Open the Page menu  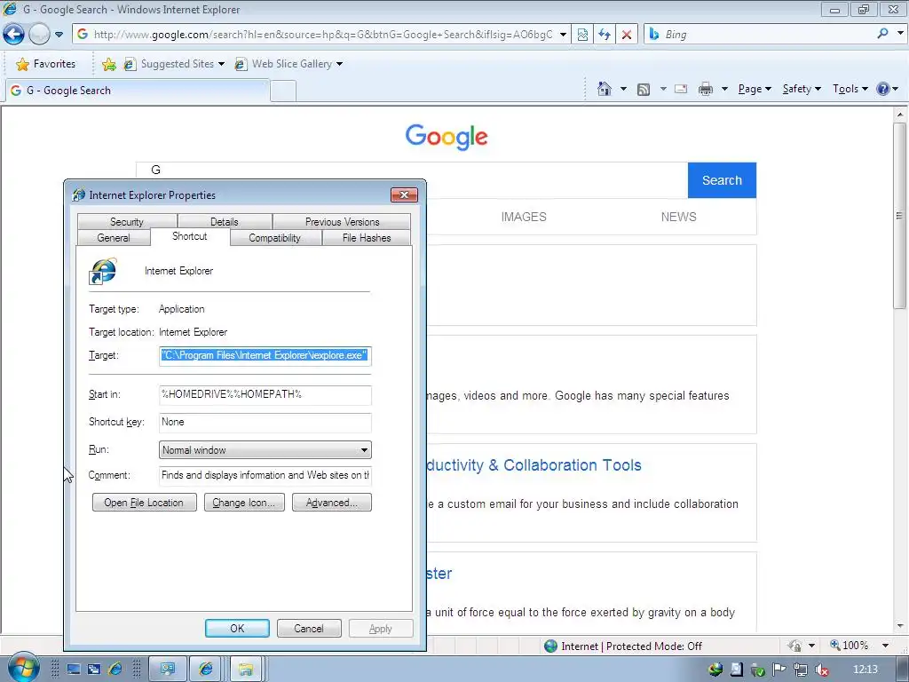tap(755, 89)
